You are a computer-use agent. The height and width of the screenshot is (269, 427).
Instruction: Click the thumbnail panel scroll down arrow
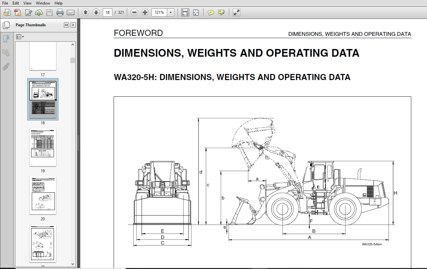73,264
